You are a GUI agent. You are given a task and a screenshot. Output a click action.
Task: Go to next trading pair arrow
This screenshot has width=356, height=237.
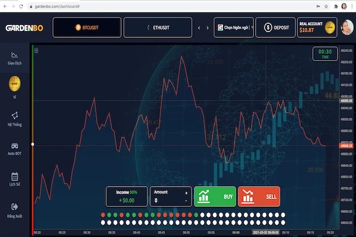pos(207,27)
